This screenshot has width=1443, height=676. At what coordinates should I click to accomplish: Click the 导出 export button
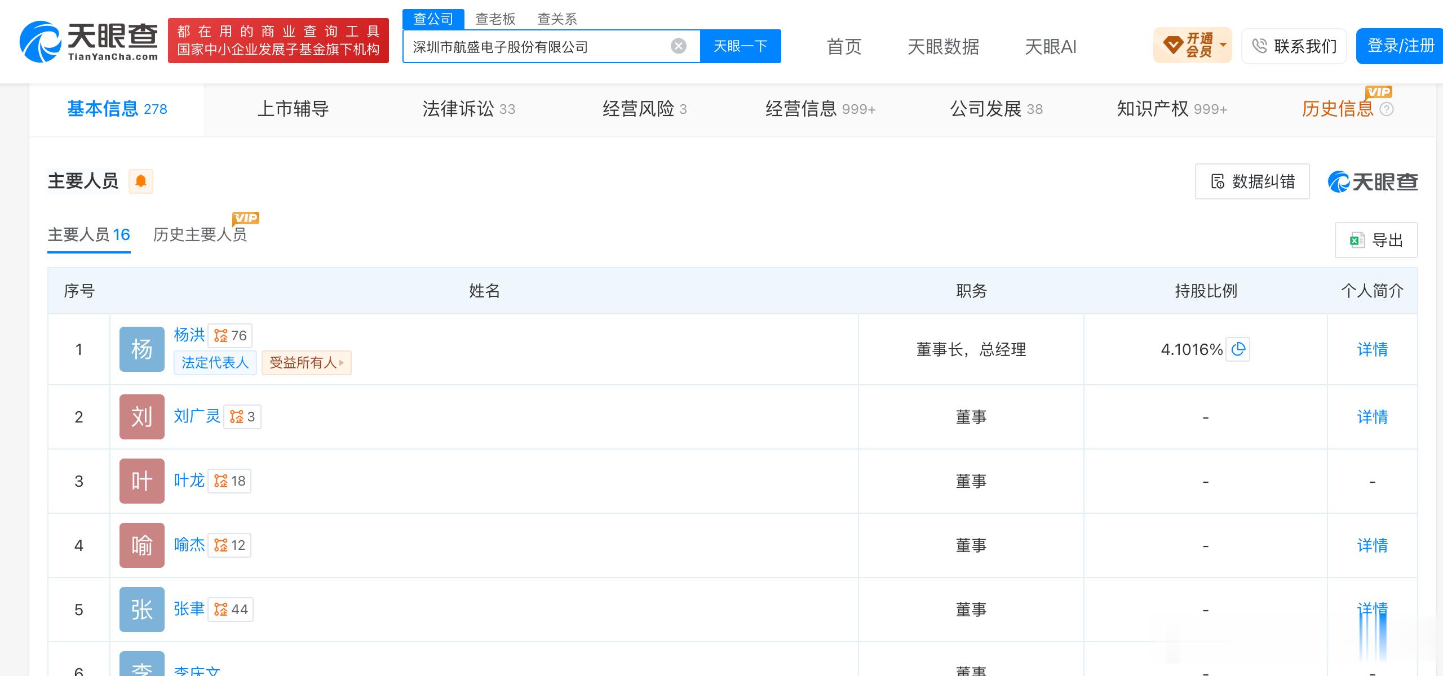click(x=1376, y=240)
